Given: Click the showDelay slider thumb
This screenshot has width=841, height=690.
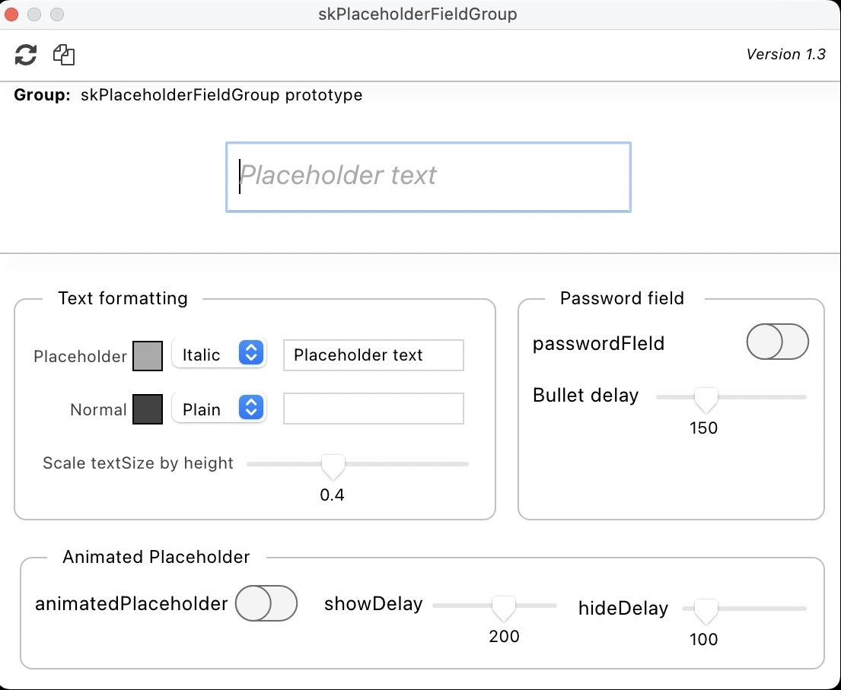Looking at the screenshot, I should (503, 606).
